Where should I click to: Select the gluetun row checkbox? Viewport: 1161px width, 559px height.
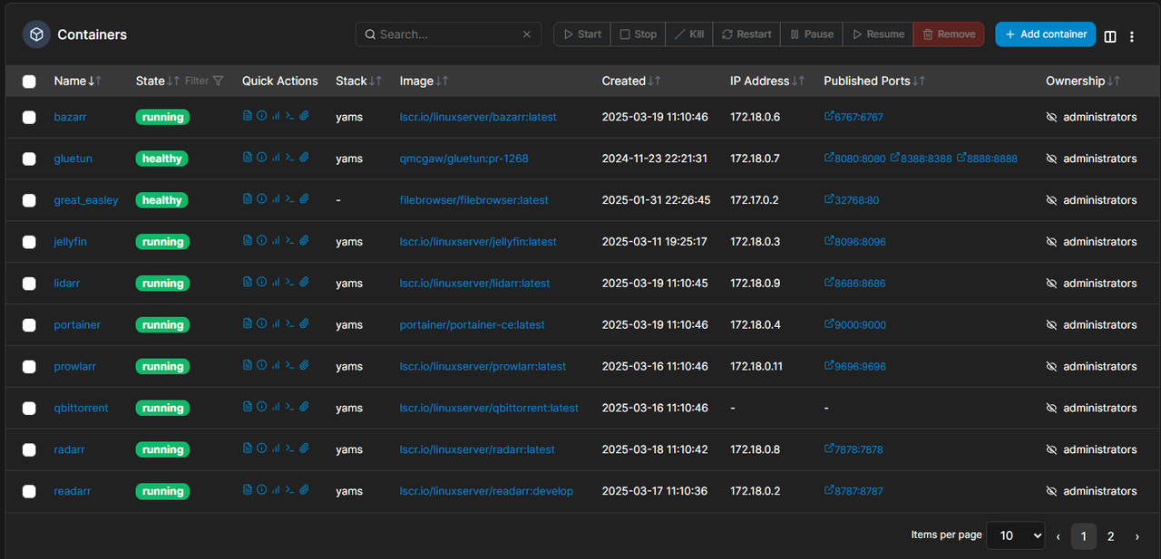point(29,159)
